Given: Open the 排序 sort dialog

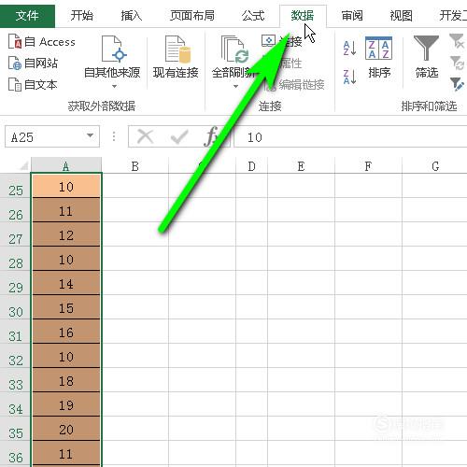Looking at the screenshot, I should 379,58.
